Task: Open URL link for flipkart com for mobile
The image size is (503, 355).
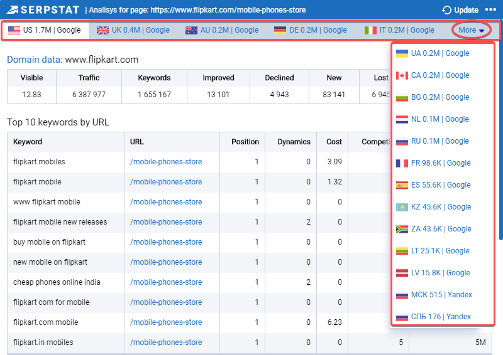Action: [x=166, y=302]
